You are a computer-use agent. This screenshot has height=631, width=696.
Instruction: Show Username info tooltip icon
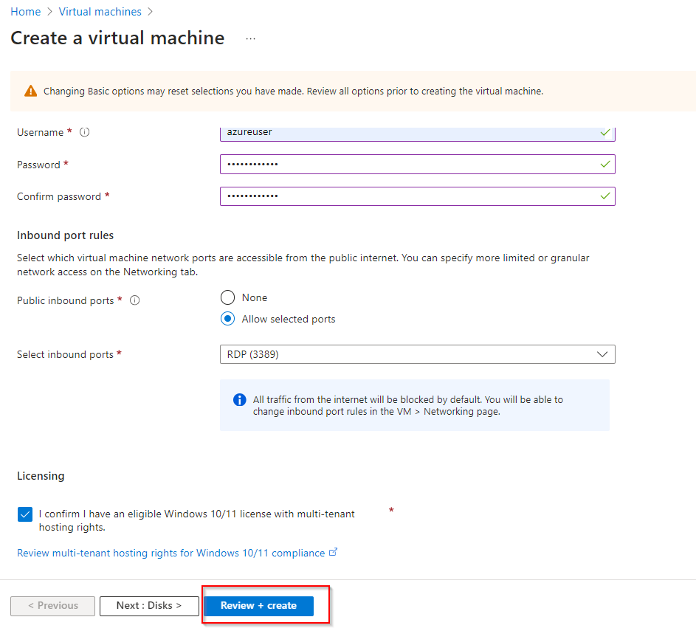coord(84,132)
